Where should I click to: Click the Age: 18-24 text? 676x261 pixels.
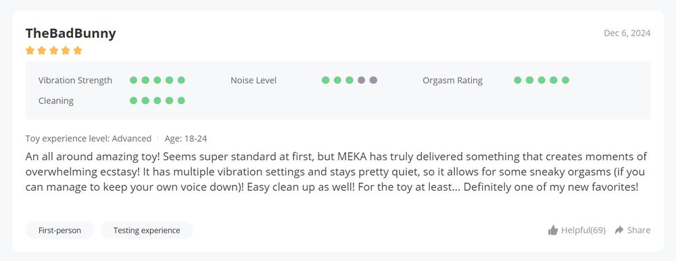[187, 139]
